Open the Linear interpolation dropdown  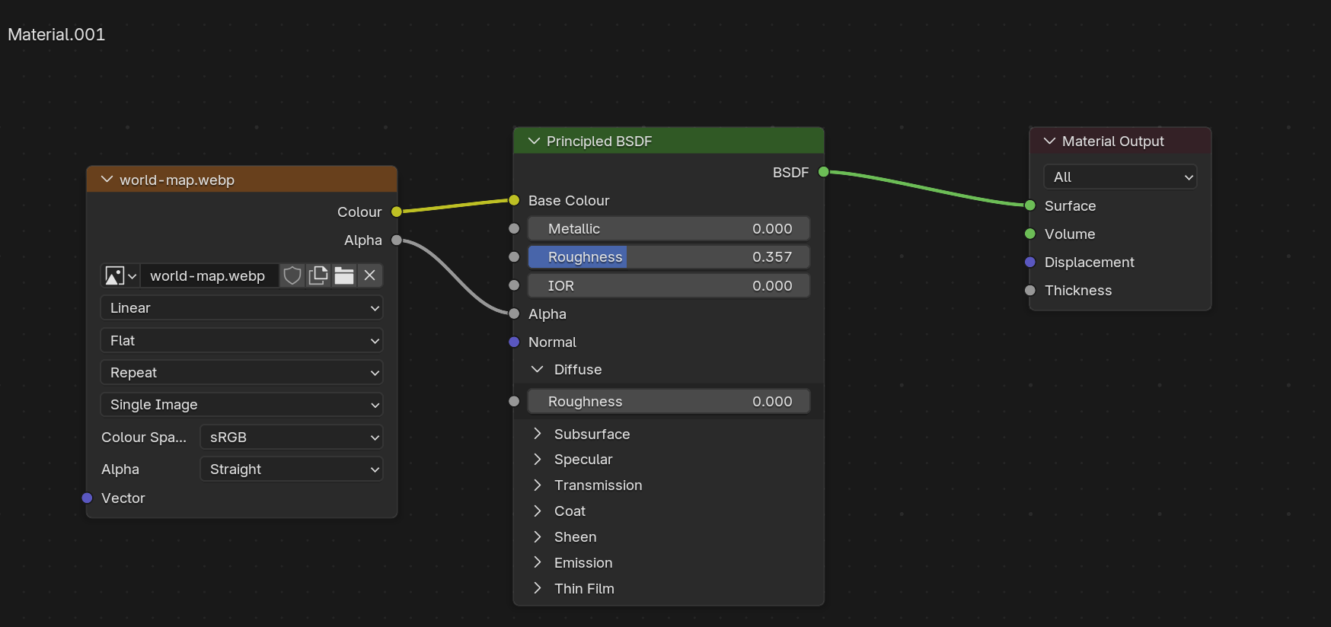(x=241, y=308)
